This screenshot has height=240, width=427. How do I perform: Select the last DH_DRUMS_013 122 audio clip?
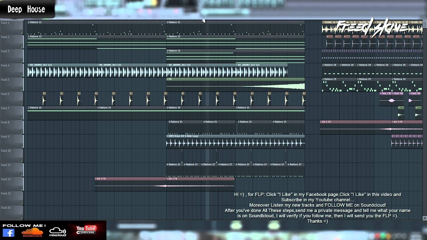tap(262, 70)
